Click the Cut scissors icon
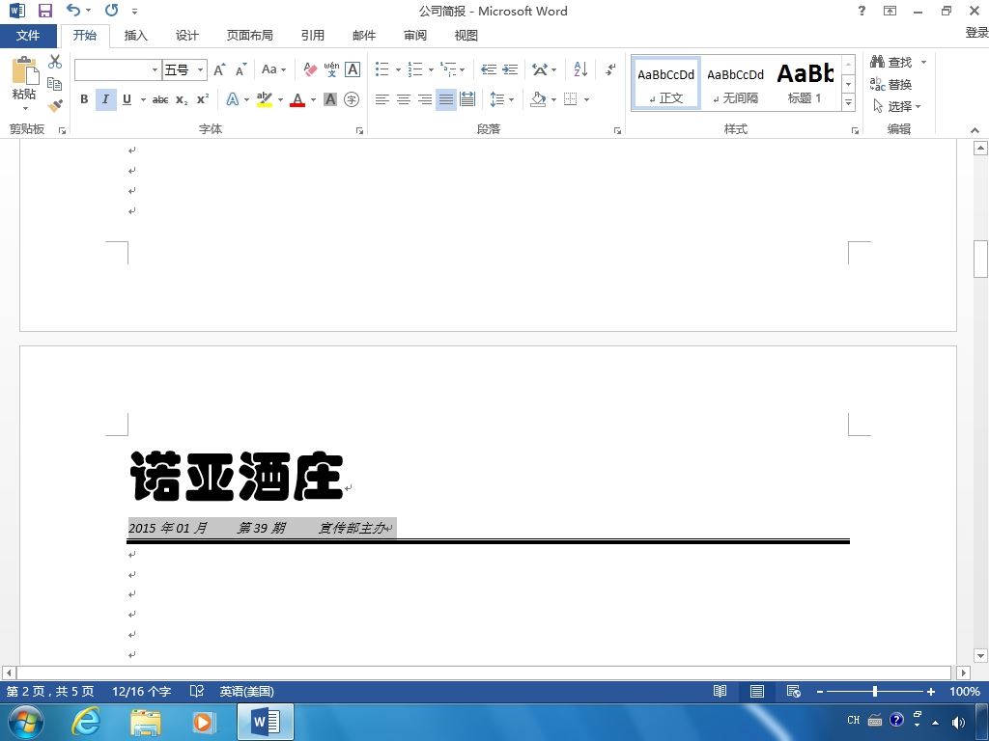The height and width of the screenshot is (741, 989). 55,62
